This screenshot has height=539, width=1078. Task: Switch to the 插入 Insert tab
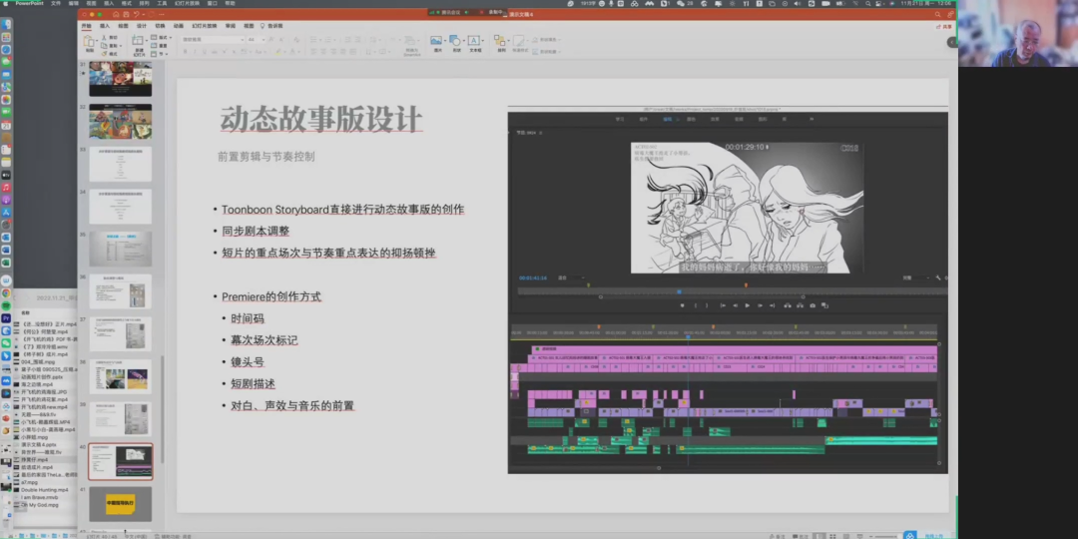(x=105, y=26)
